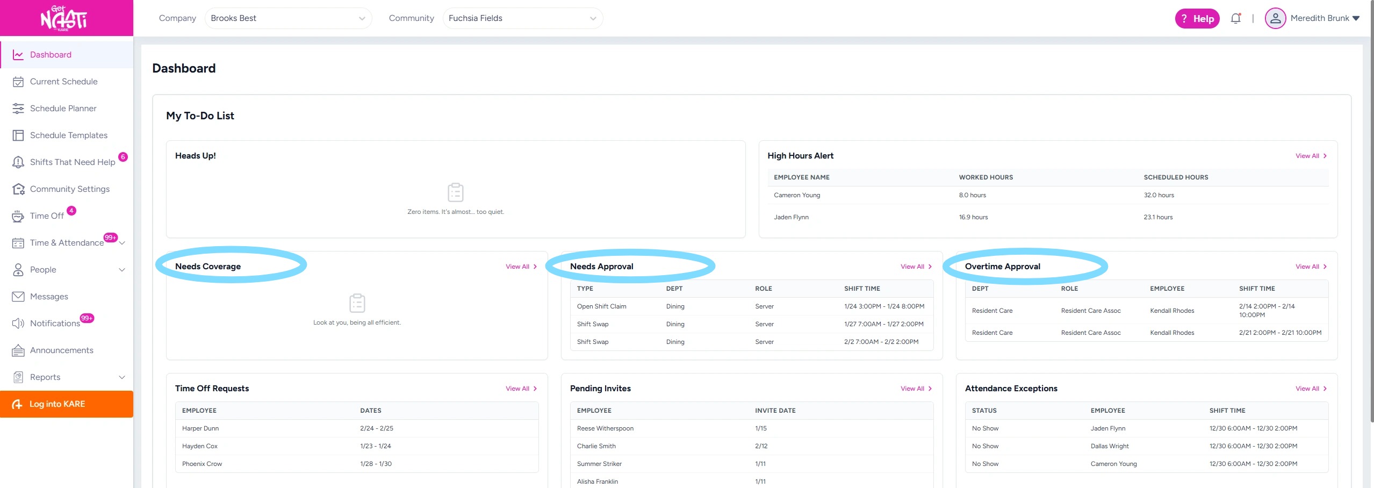1374x488 pixels.
Task: Go to Schedule Templates in sidebar
Action: click(68, 135)
